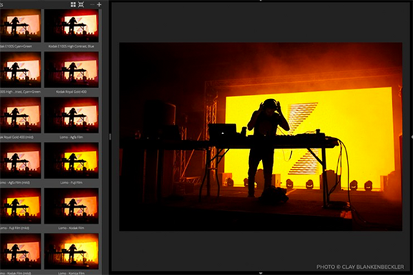Apply Lomo - Agfa Film (mild) preset
This screenshot has width=413, height=275.
tap(21, 160)
